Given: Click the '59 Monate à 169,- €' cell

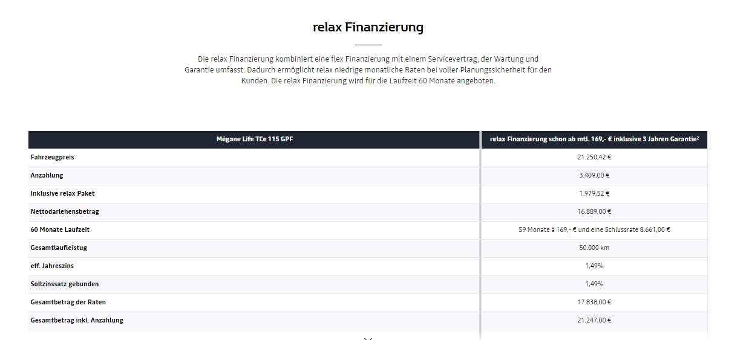Looking at the screenshot, I should tap(594, 230).
